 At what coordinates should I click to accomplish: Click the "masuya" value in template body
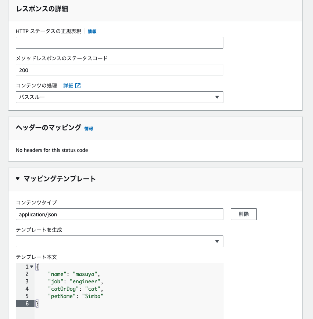85,274
